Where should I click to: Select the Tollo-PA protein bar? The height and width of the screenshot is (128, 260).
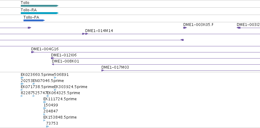coord(34,20)
